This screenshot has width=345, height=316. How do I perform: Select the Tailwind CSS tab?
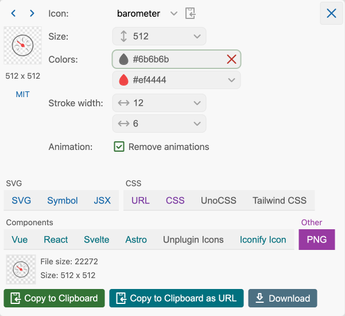(280, 201)
